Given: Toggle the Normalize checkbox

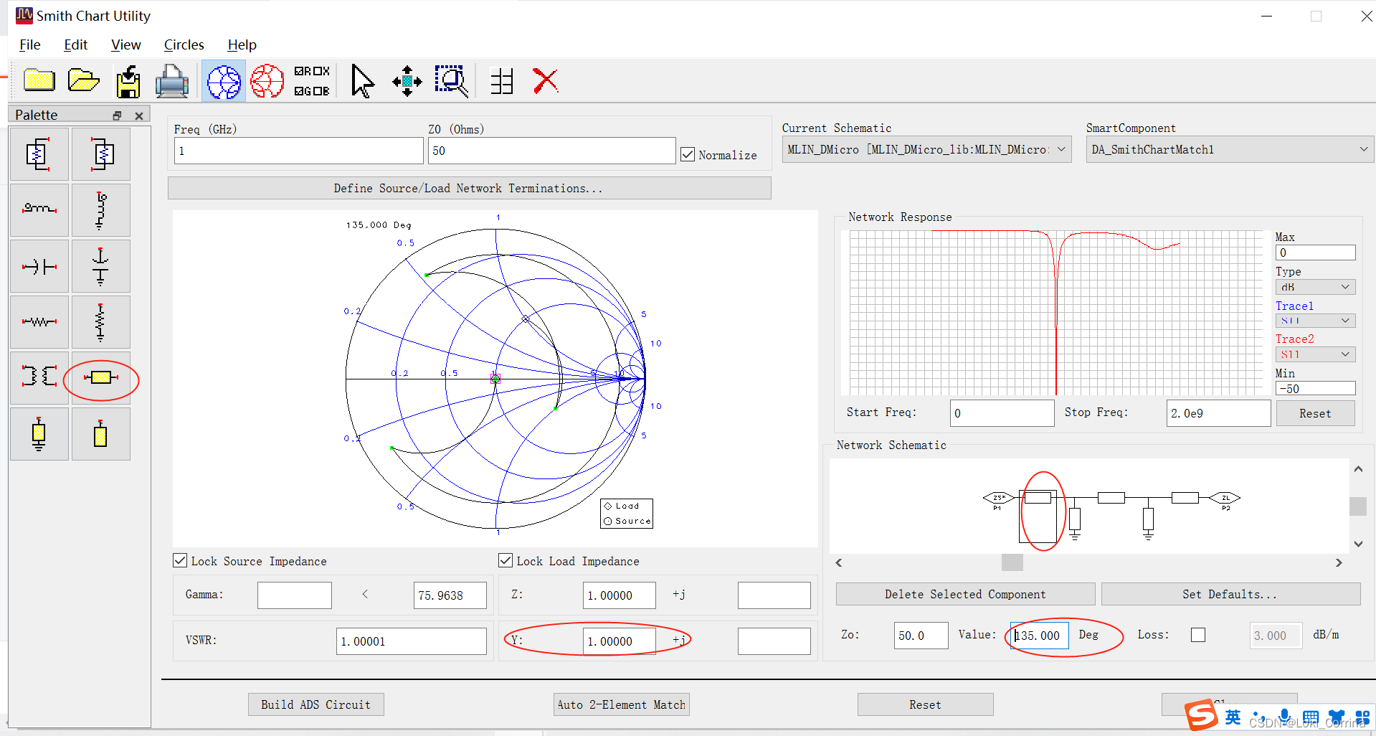Looking at the screenshot, I should click(x=688, y=154).
